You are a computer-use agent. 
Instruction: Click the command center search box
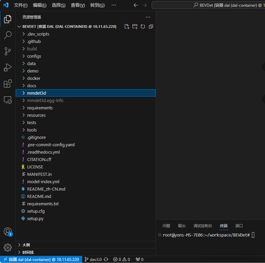coord(208,5)
